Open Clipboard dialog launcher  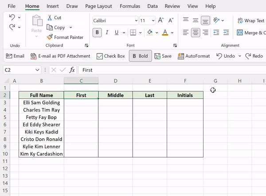[x=86, y=46]
